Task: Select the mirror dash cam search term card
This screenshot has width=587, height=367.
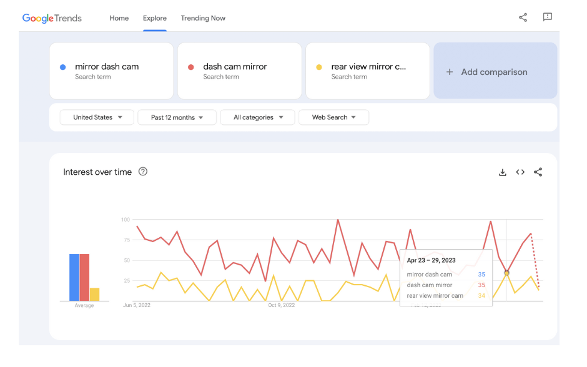Action: pyautogui.click(x=111, y=71)
